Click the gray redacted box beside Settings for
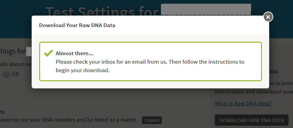The height and width of the screenshot is (128, 293). pos(29,52)
